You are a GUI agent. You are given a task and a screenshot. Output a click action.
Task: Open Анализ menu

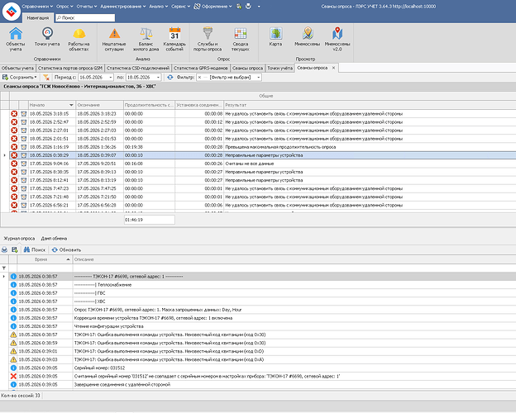click(x=158, y=7)
